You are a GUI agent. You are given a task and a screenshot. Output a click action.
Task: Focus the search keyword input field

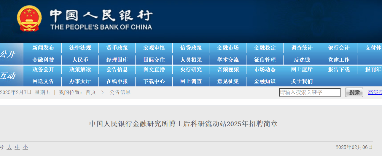[310, 92]
